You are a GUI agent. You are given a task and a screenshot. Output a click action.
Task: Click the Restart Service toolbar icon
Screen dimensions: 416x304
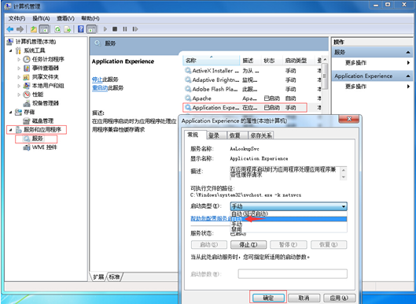(135, 29)
